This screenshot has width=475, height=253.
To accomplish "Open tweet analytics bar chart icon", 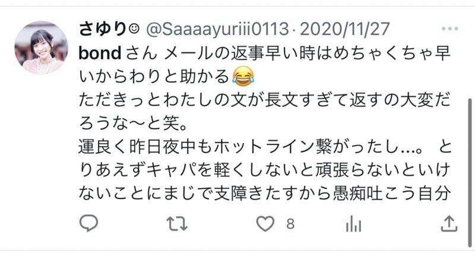I will click(x=353, y=224).
